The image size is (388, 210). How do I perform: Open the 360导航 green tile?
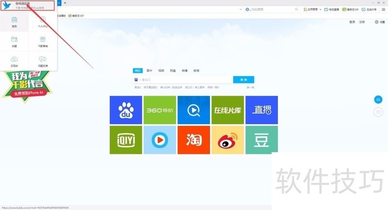click(160, 110)
